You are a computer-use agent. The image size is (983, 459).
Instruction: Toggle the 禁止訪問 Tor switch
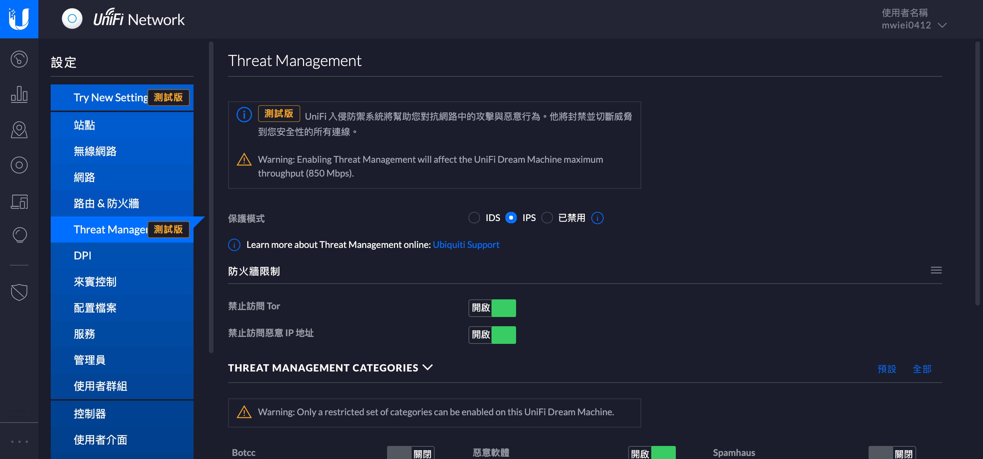coord(492,308)
